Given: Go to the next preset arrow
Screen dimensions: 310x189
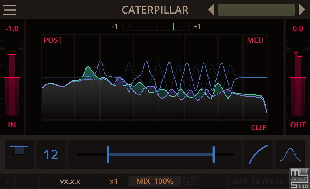Looking at the screenshot, I should (302, 10).
